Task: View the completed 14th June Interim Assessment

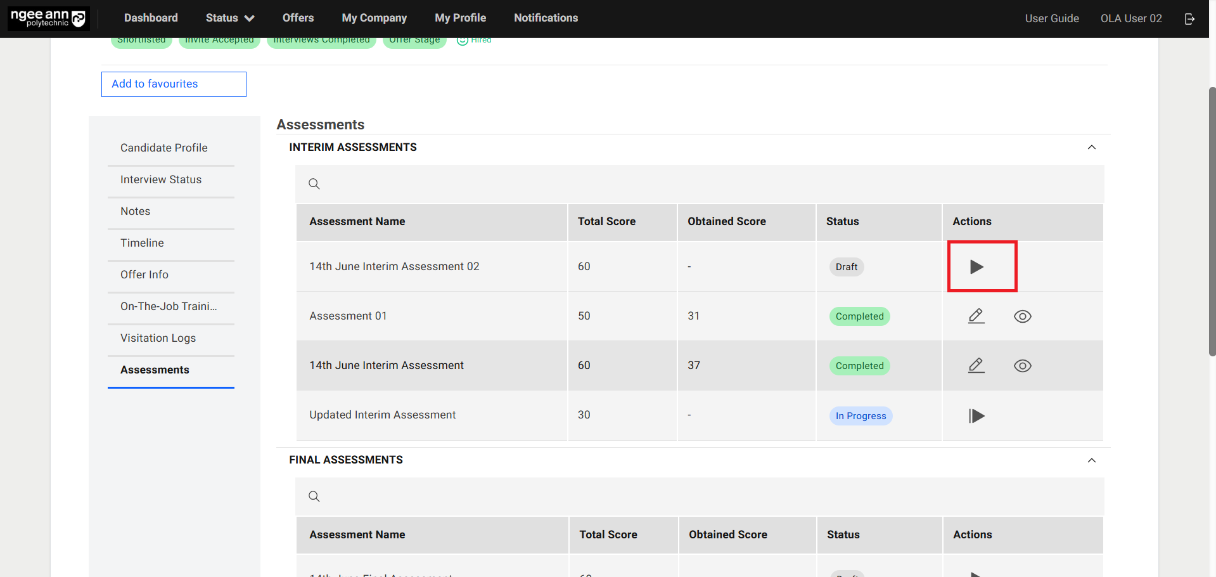Action: [1022, 366]
